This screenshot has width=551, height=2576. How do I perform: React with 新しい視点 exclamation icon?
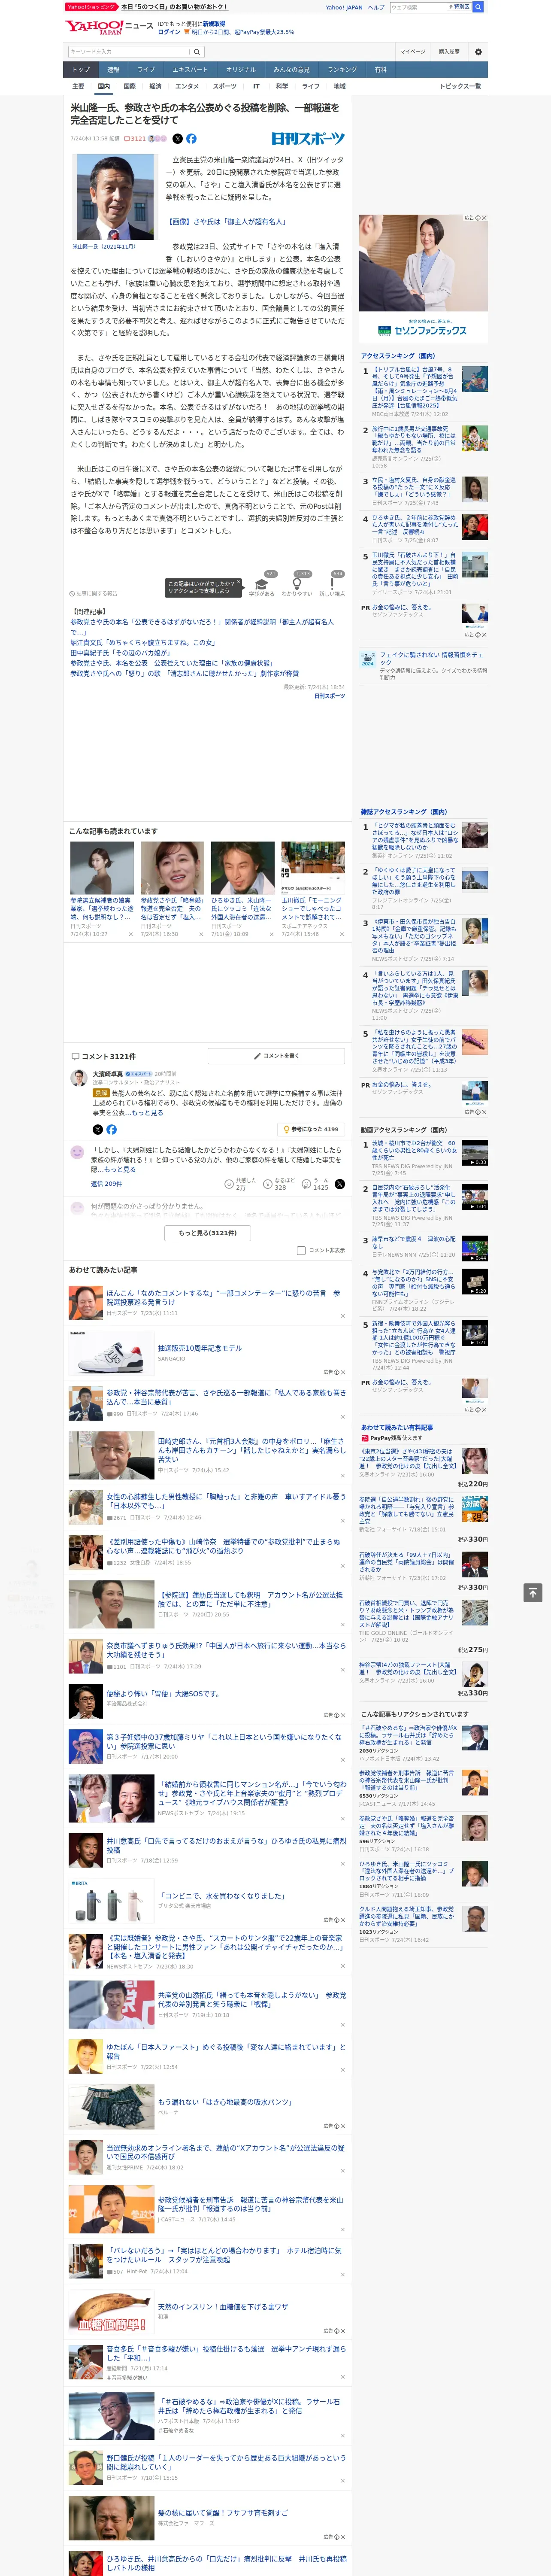pyautogui.click(x=332, y=584)
